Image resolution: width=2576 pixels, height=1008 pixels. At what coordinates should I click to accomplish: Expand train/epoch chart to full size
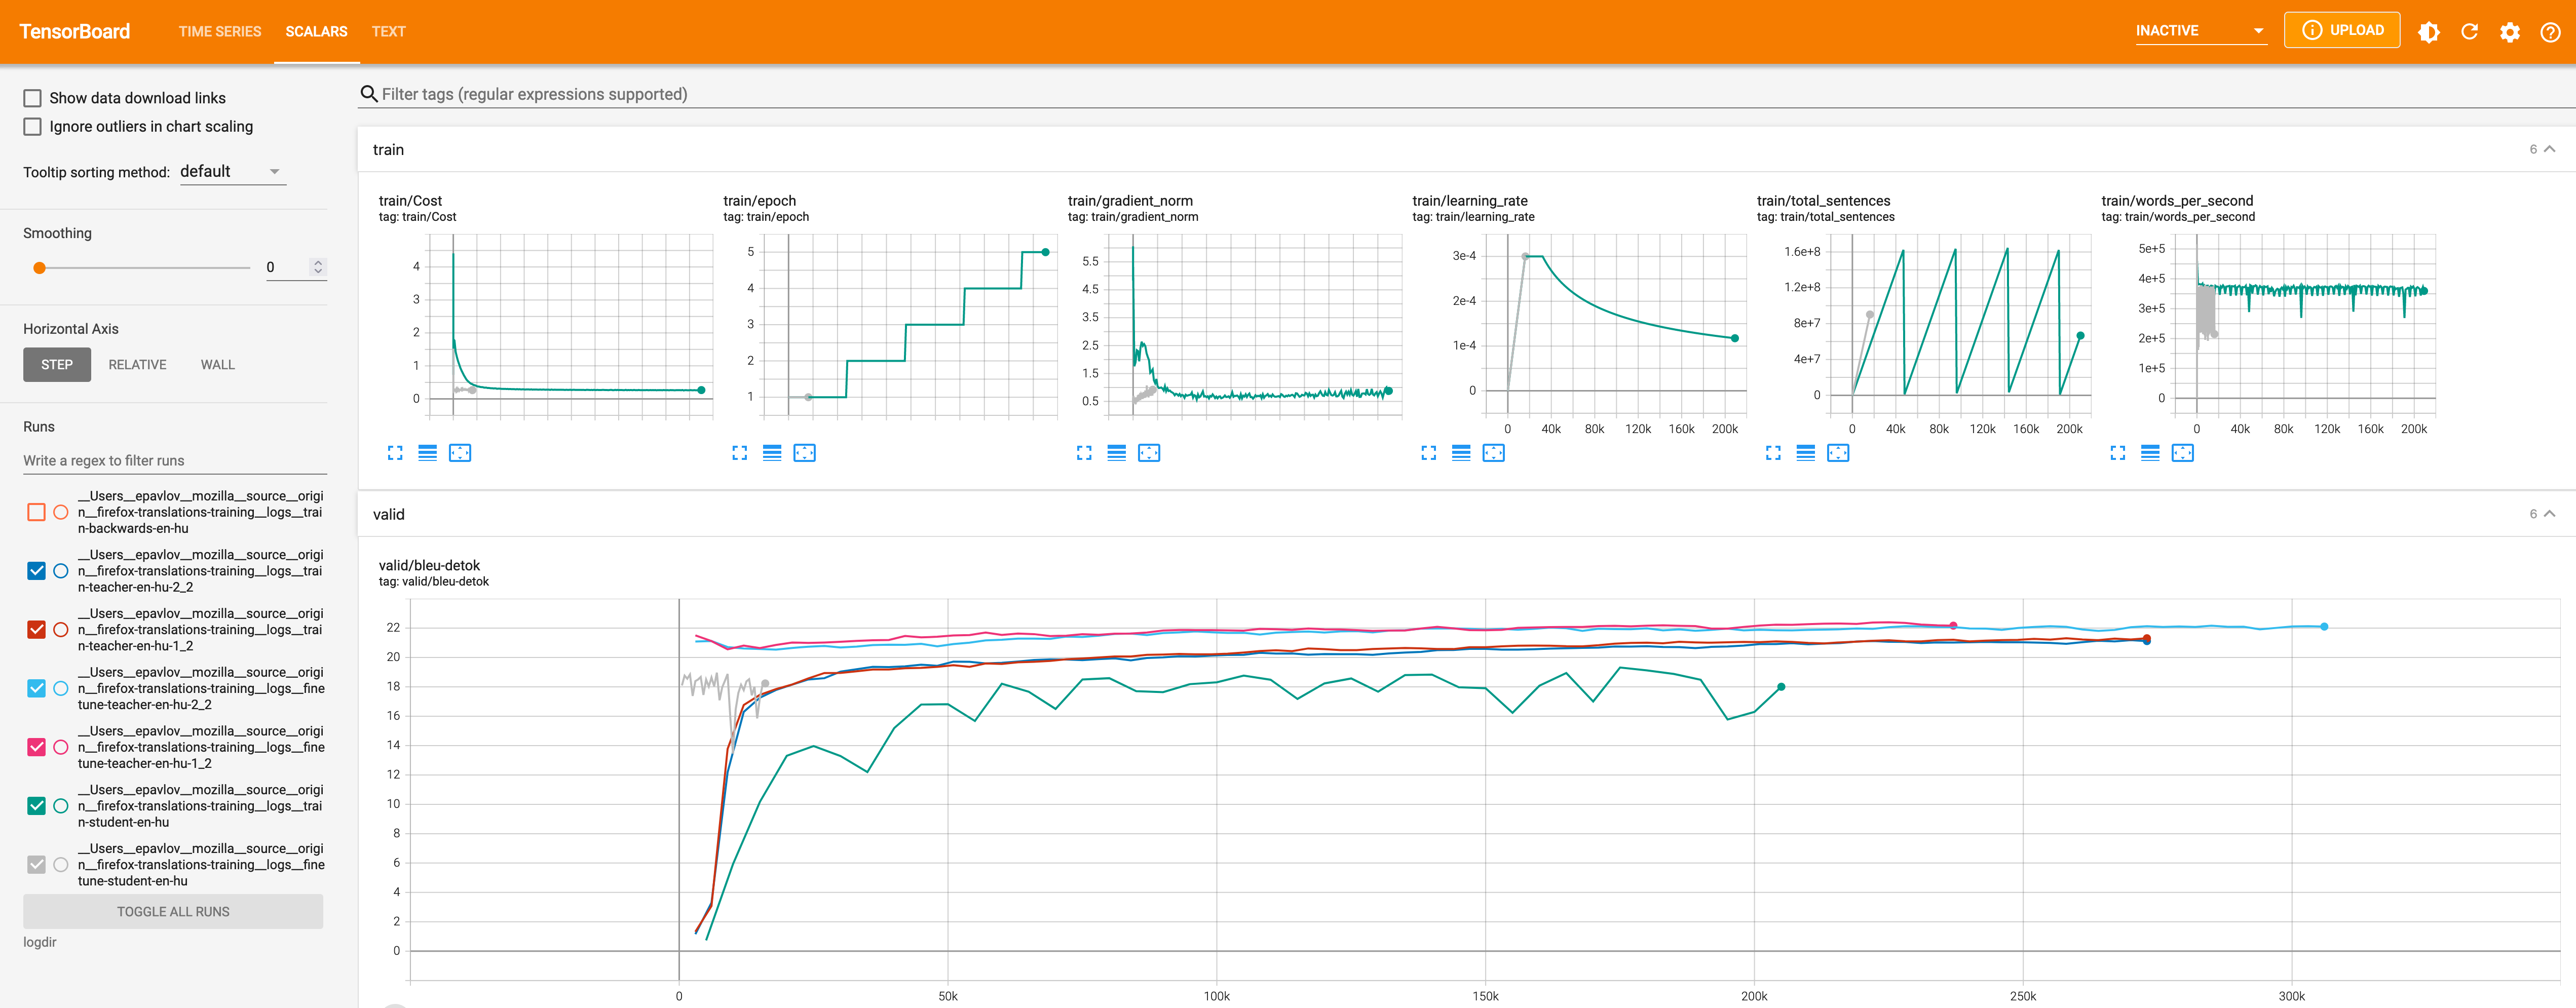(x=740, y=453)
